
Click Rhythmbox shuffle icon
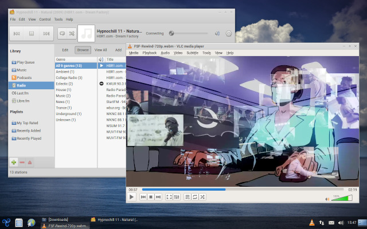(x=72, y=34)
